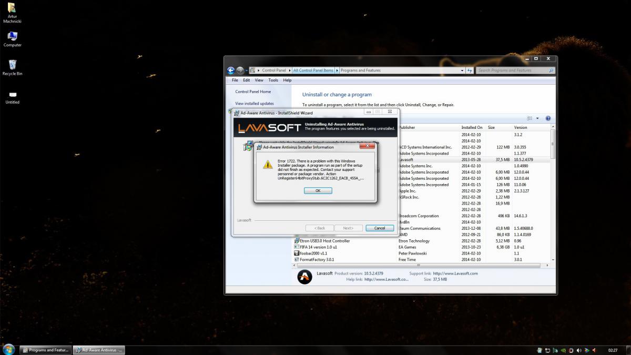Screen dimensions: 631x355
Task: Click the change view icon in Programs and Features
Action: [530, 118]
